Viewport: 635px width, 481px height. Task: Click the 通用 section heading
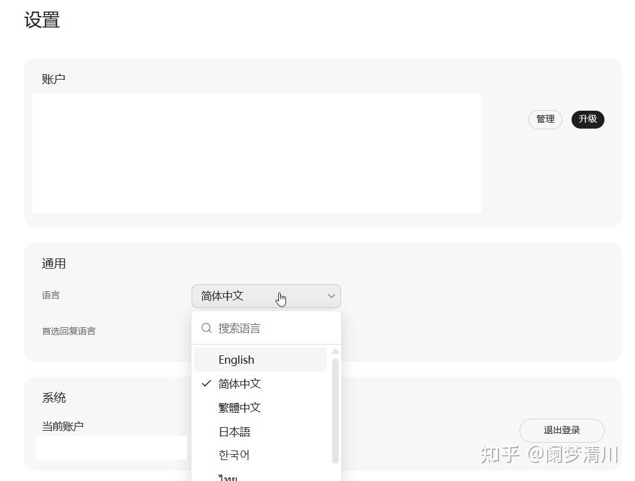(54, 263)
